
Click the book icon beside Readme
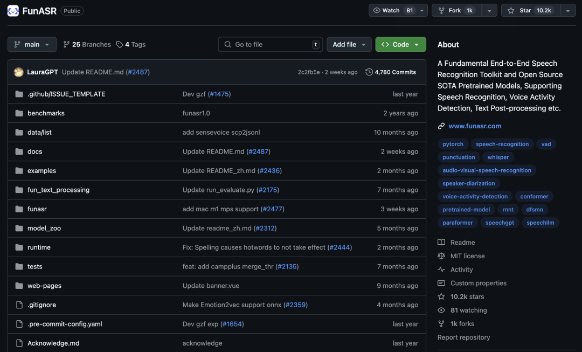(x=441, y=243)
